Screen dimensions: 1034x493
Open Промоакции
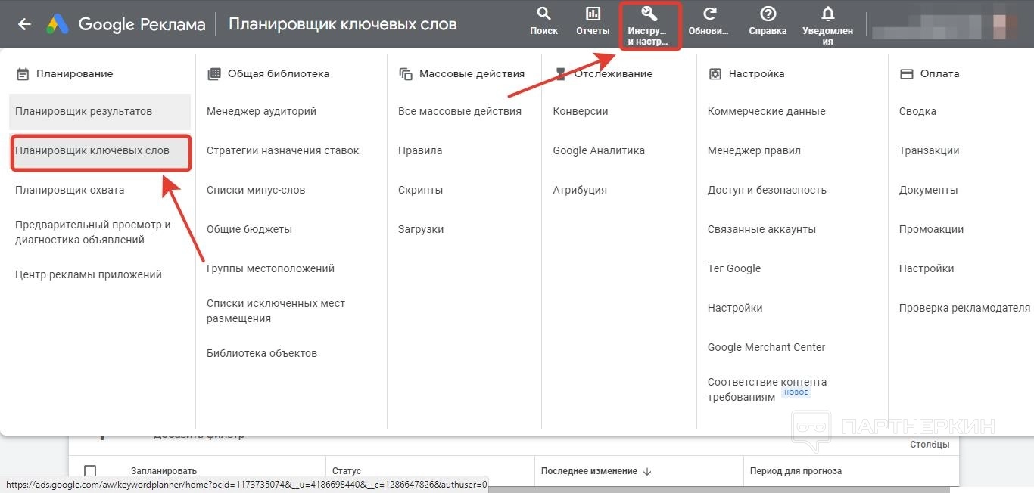click(932, 229)
